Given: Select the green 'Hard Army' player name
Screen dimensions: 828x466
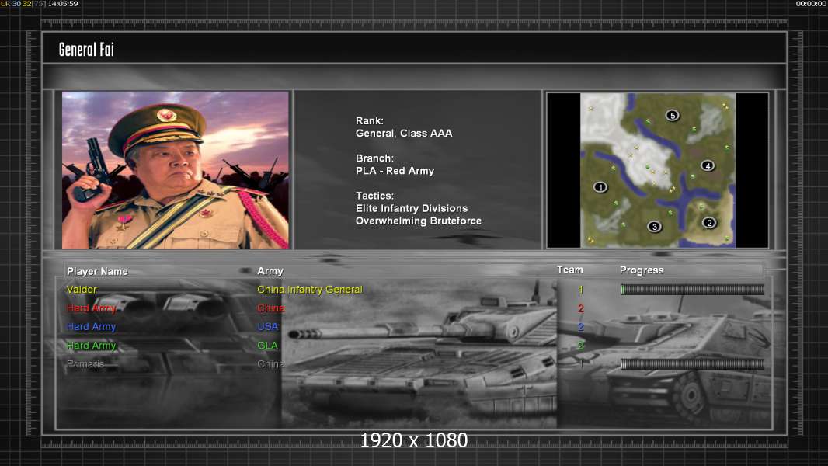Looking at the screenshot, I should pos(92,346).
